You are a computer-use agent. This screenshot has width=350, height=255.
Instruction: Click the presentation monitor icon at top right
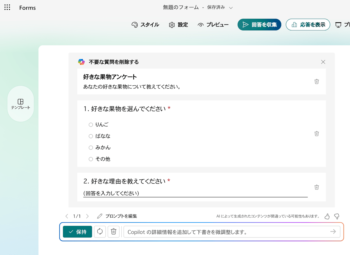coord(338,25)
